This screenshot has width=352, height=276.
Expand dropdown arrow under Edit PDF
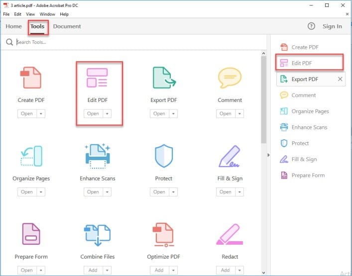(107, 114)
